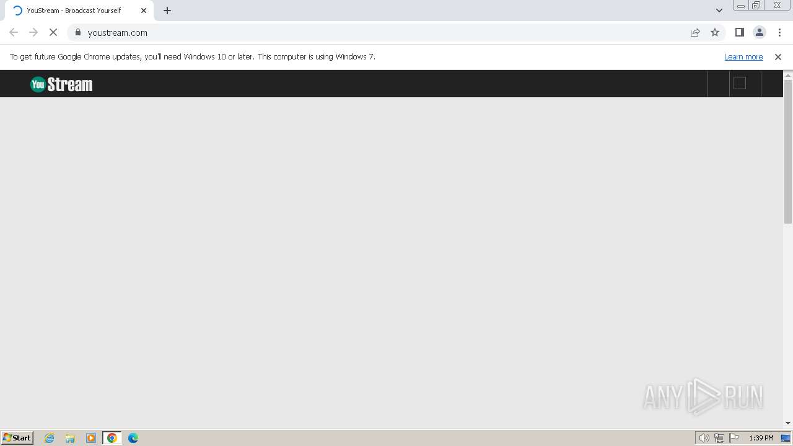View site information lock icon

point(78,32)
